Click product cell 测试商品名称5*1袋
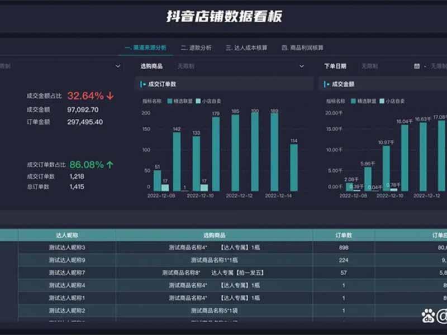The width and height of the screenshot is (447, 335). click(214, 310)
